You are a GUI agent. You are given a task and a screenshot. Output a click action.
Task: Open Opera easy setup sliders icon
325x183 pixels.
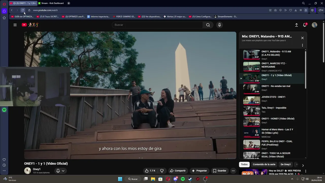301,10
